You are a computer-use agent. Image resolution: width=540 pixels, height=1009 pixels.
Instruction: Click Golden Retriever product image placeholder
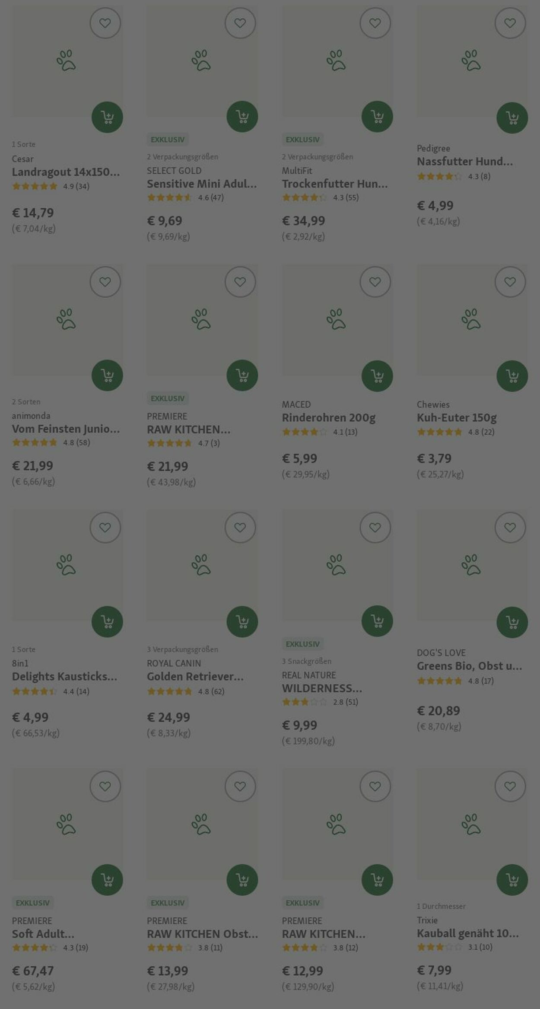[x=202, y=565]
